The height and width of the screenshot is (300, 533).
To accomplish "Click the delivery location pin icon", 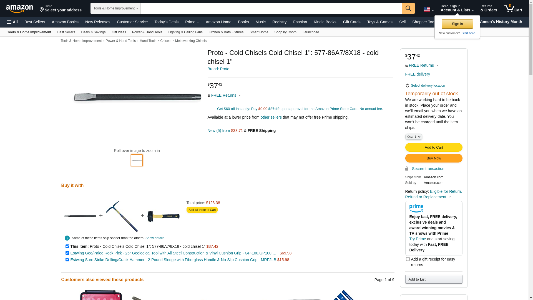I will 407,86.
